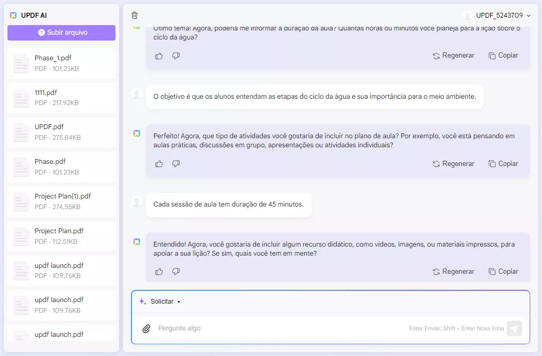Attach a file using the paperclip icon

146,328
